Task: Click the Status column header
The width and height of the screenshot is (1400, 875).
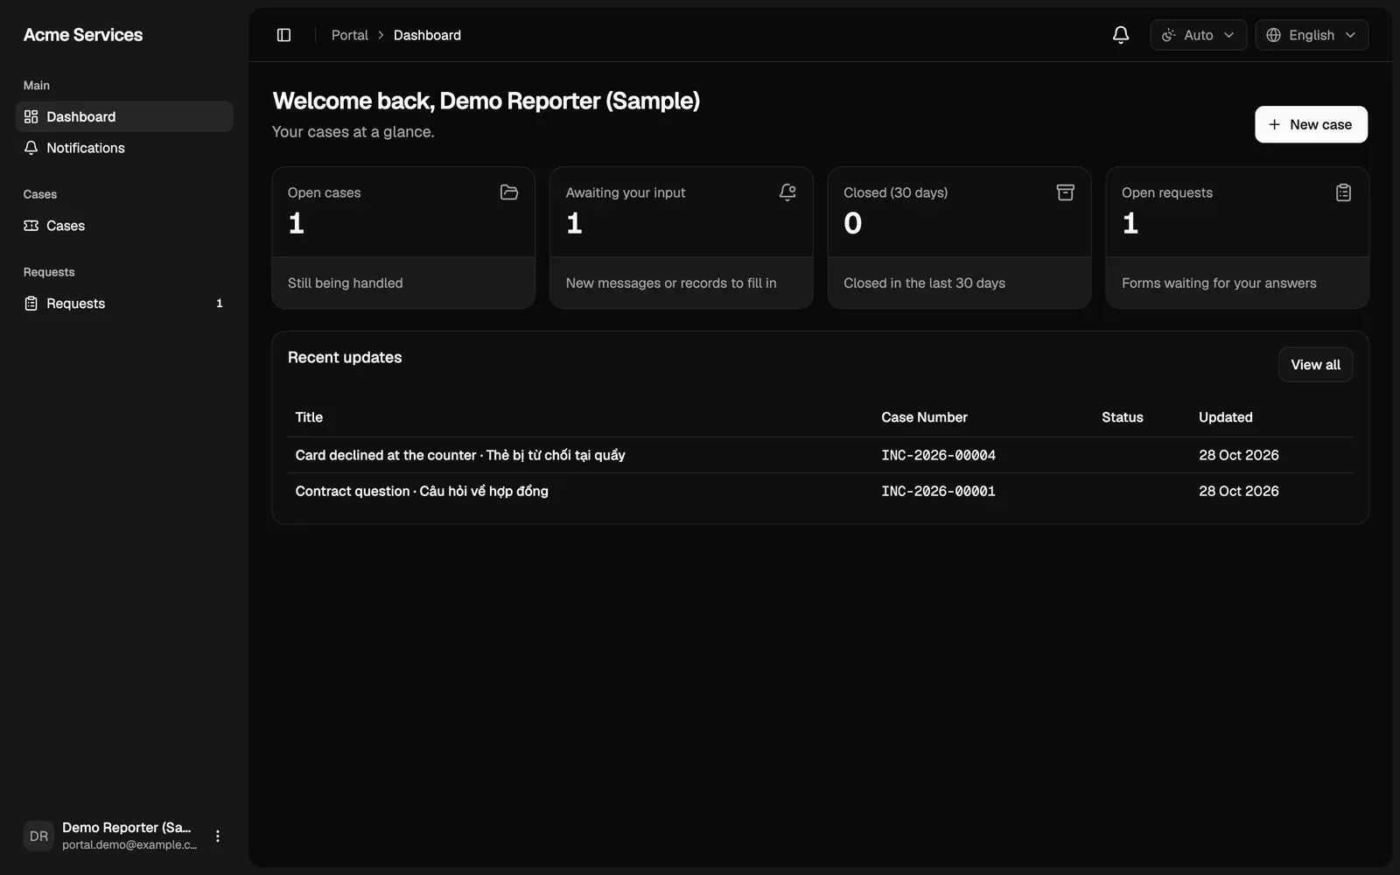Action: pyautogui.click(x=1122, y=417)
